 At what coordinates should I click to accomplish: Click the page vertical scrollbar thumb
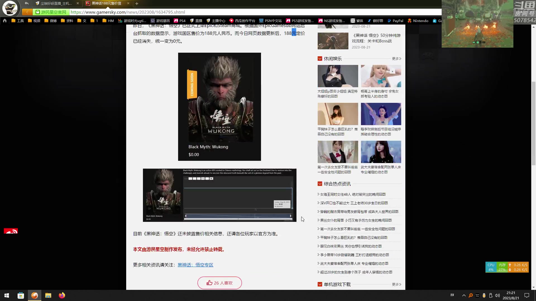coord(533,123)
